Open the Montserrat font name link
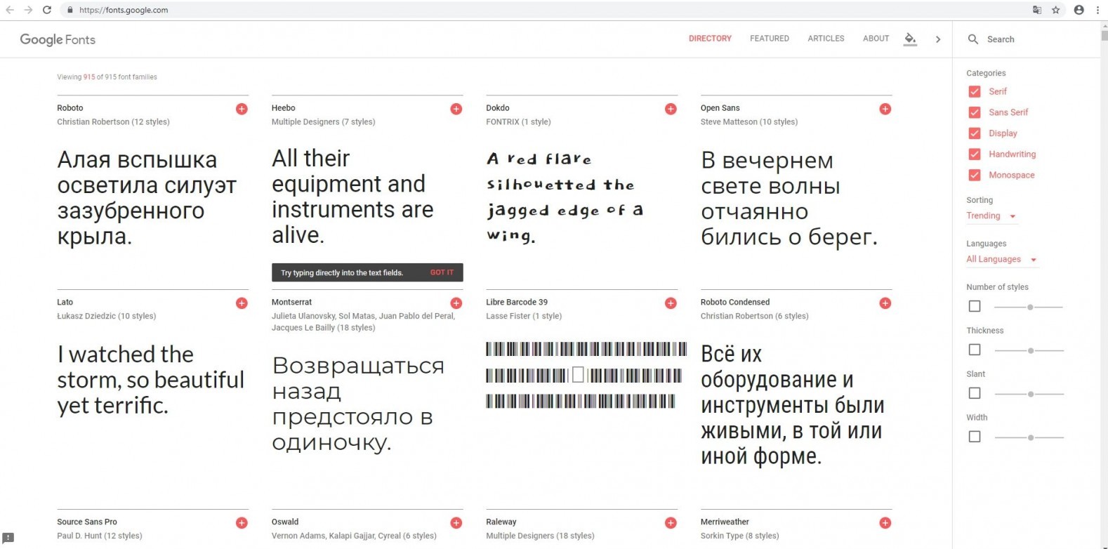The image size is (1108, 549). point(291,303)
